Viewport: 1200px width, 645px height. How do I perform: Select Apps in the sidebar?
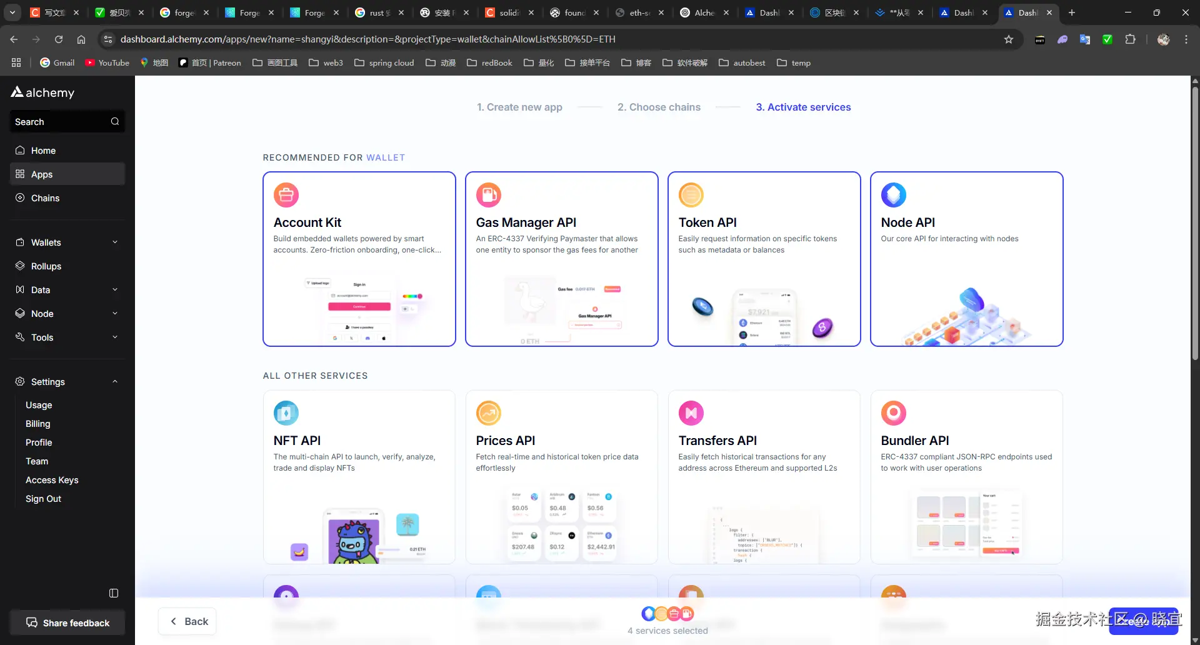click(x=67, y=174)
